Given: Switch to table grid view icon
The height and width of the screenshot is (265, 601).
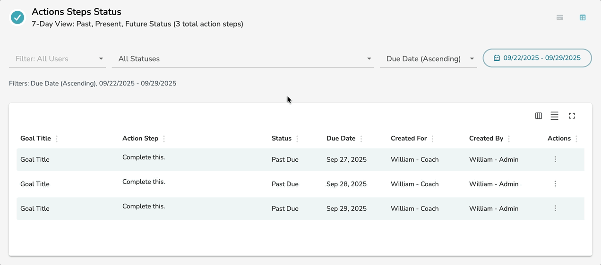Looking at the screenshot, I should pyautogui.click(x=583, y=18).
